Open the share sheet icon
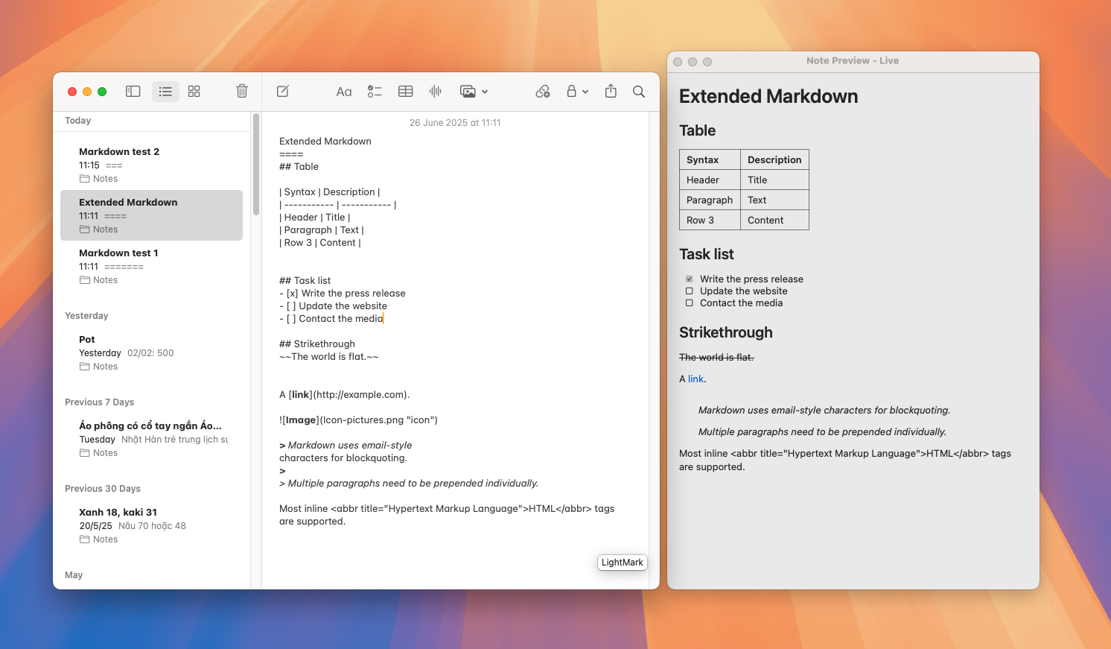The height and width of the screenshot is (649, 1111). (611, 91)
